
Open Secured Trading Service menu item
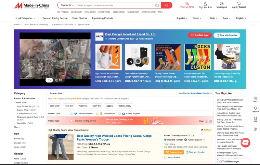pyautogui.click(x=55, y=18)
